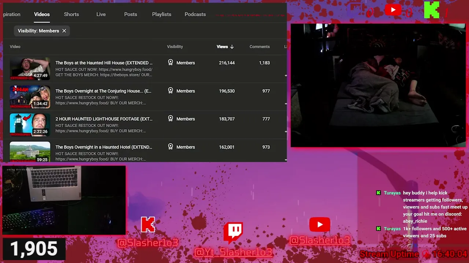This screenshot has width=469, height=263.
Task: Click the green Kick logo in the top overlay
Action: pyautogui.click(x=432, y=10)
